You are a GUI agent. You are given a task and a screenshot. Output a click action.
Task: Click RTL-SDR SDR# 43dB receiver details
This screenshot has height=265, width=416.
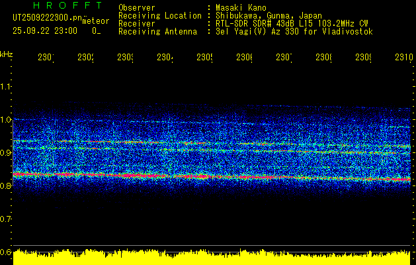(292, 24)
